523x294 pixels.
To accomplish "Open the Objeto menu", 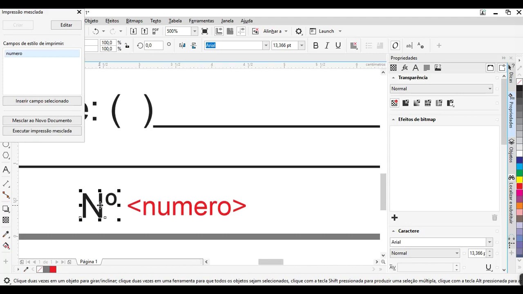I will coord(92,21).
